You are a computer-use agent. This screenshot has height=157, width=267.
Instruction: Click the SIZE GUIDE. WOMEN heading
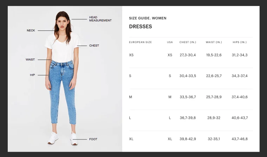coord(148,18)
